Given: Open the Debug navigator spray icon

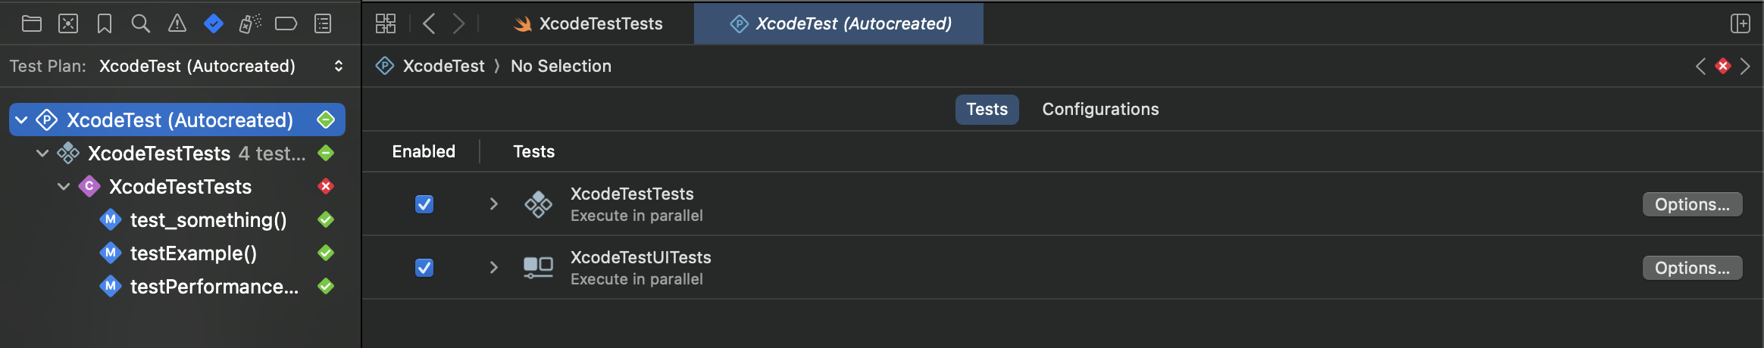Looking at the screenshot, I should tap(249, 23).
